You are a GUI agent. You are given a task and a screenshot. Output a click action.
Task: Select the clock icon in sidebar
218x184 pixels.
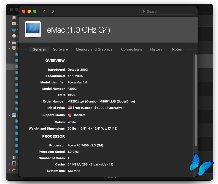[x=14, y=36]
